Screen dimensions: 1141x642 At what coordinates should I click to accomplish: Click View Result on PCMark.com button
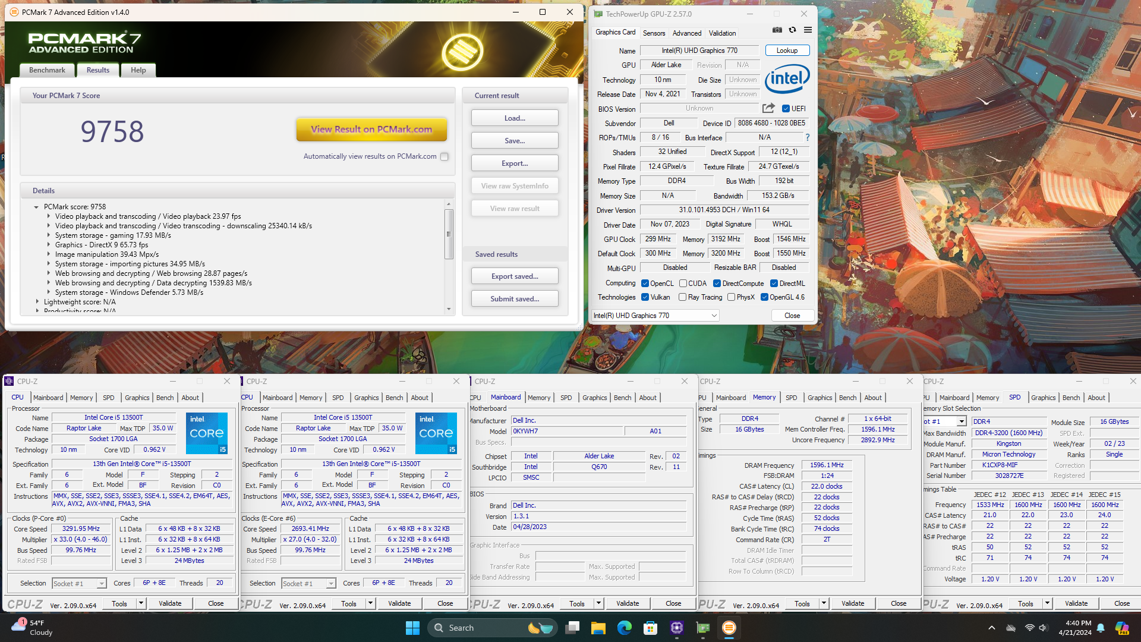pos(371,129)
